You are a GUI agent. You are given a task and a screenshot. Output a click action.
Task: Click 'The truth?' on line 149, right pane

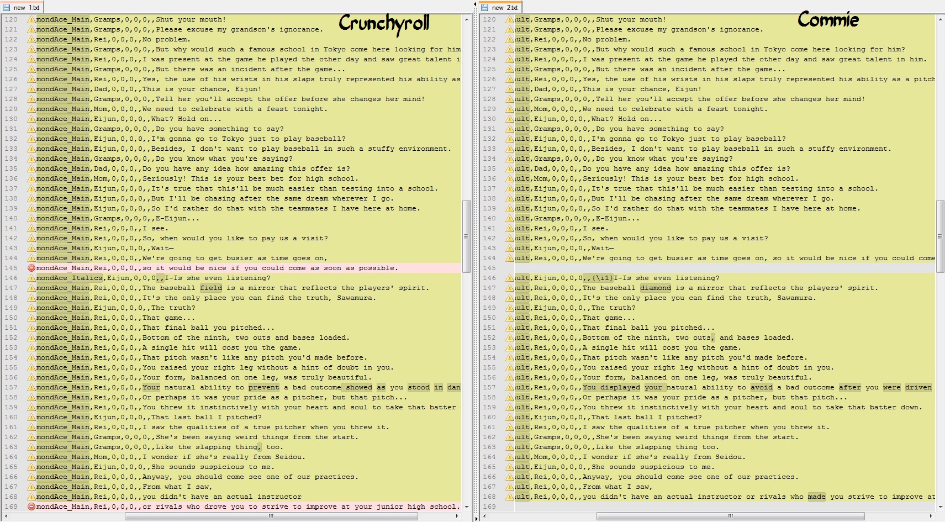(x=614, y=308)
